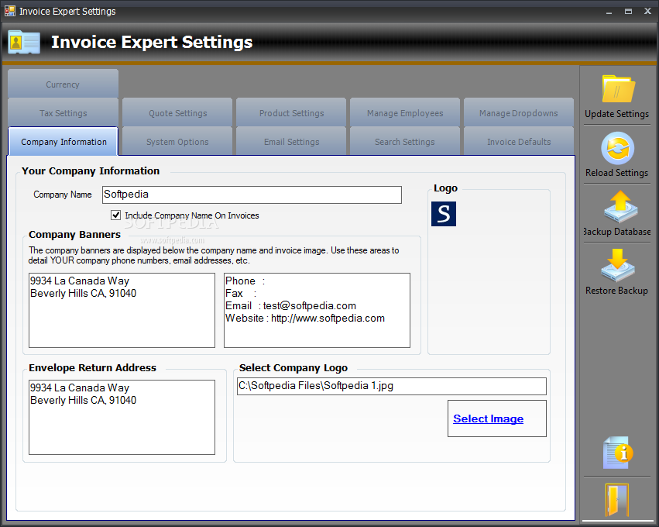The width and height of the screenshot is (659, 527).
Task: Toggle Include Company Name On Invoices checkbox
Action: pos(115,215)
